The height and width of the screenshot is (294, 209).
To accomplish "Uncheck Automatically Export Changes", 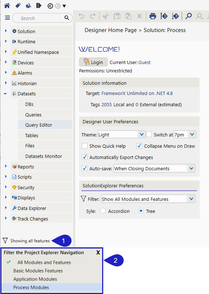I will click(x=85, y=157).
